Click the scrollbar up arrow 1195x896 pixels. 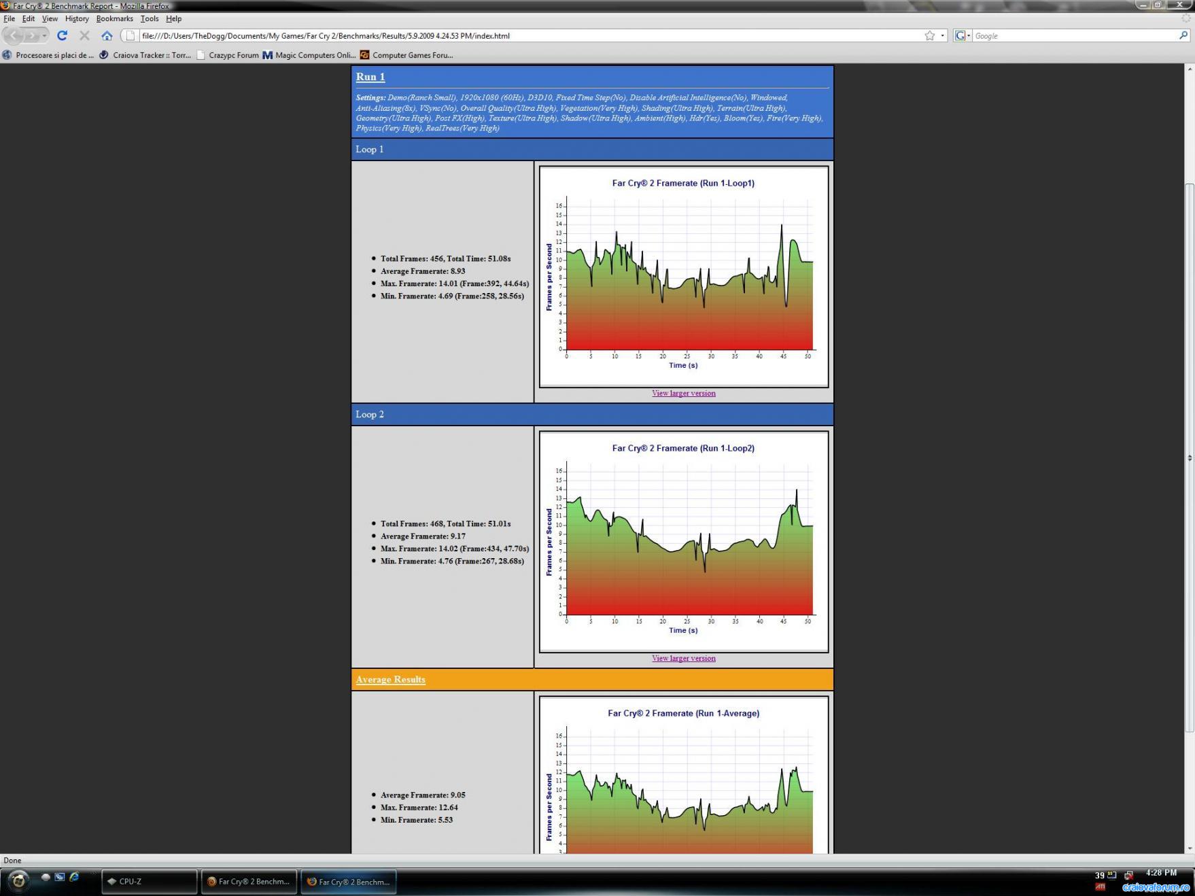point(1190,69)
